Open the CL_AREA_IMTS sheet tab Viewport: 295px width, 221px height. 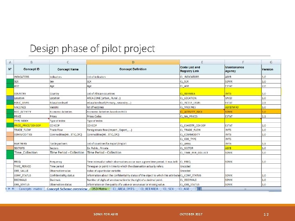pyautogui.click(x=123, y=189)
